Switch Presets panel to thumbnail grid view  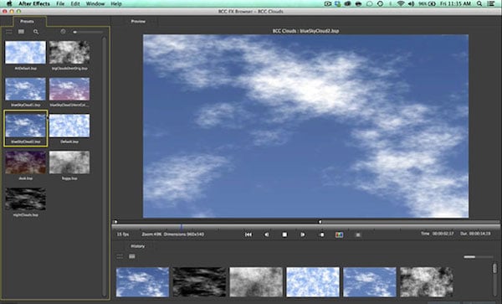[21, 32]
